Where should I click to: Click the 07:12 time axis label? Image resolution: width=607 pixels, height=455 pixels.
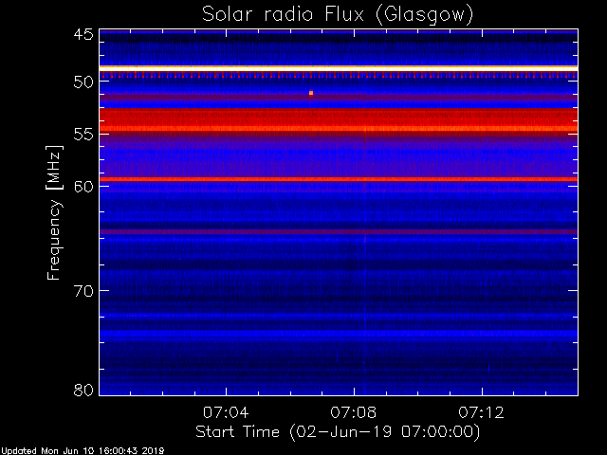[481, 412]
